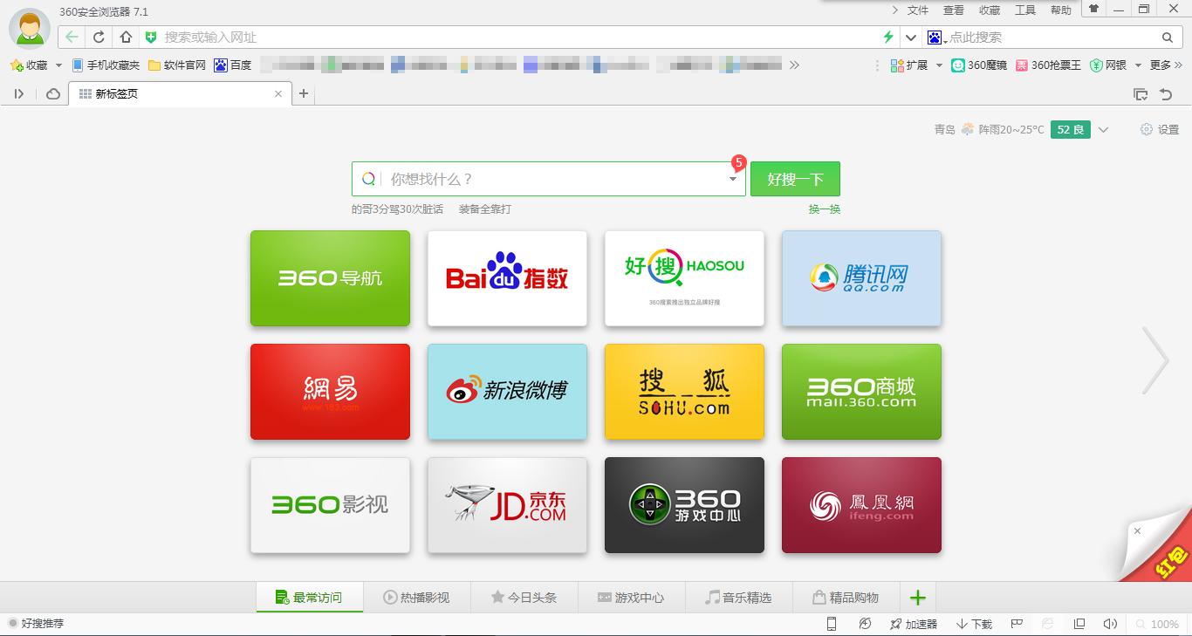This screenshot has height=636, width=1192.
Task: Open the search engine dropdown in search box
Action: pyautogui.click(x=732, y=178)
